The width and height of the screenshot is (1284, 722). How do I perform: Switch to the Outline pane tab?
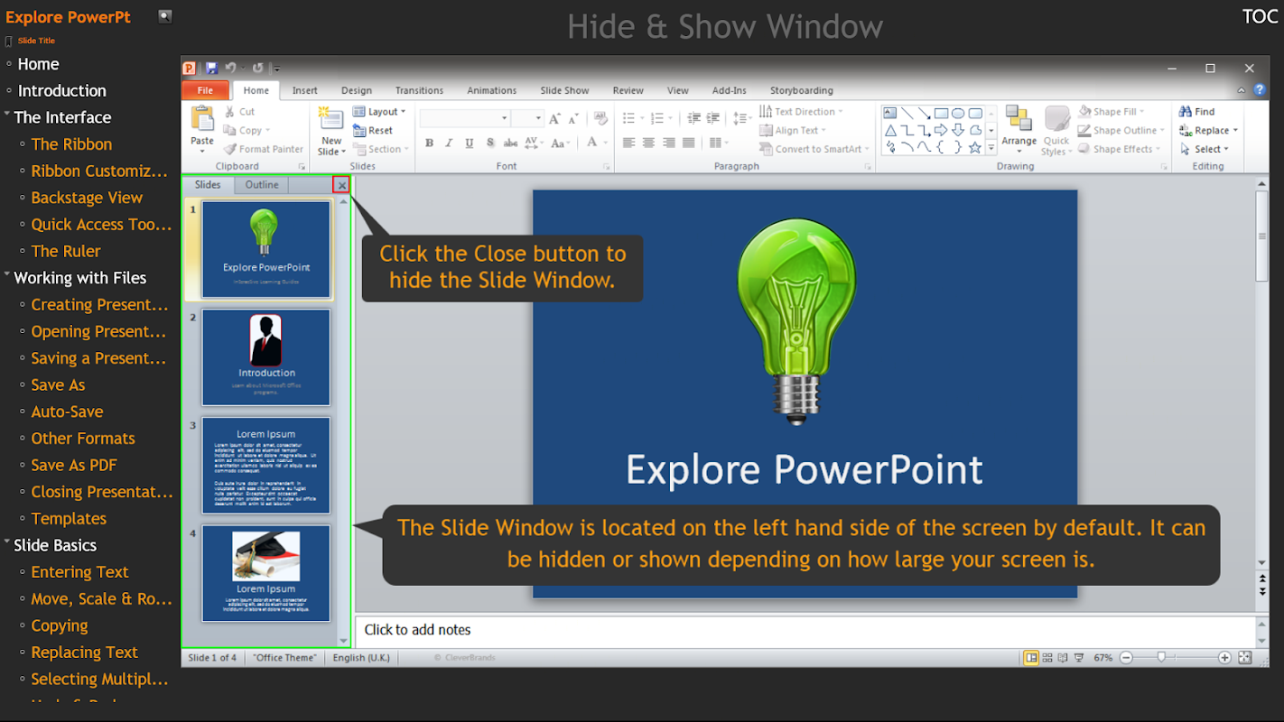coord(262,185)
